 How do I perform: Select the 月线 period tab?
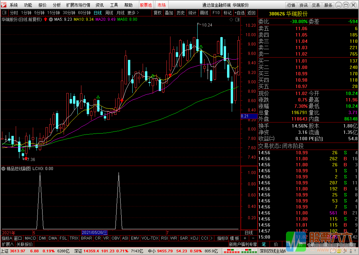coord(121,13)
